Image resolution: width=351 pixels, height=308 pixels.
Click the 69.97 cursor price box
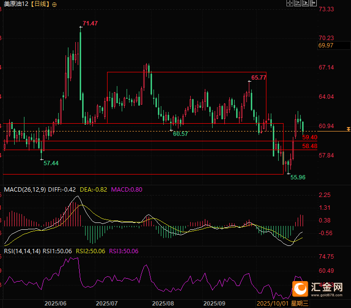tap(326, 45)
